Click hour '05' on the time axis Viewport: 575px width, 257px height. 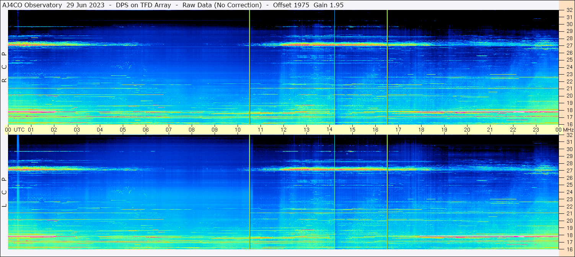(123, 130)
